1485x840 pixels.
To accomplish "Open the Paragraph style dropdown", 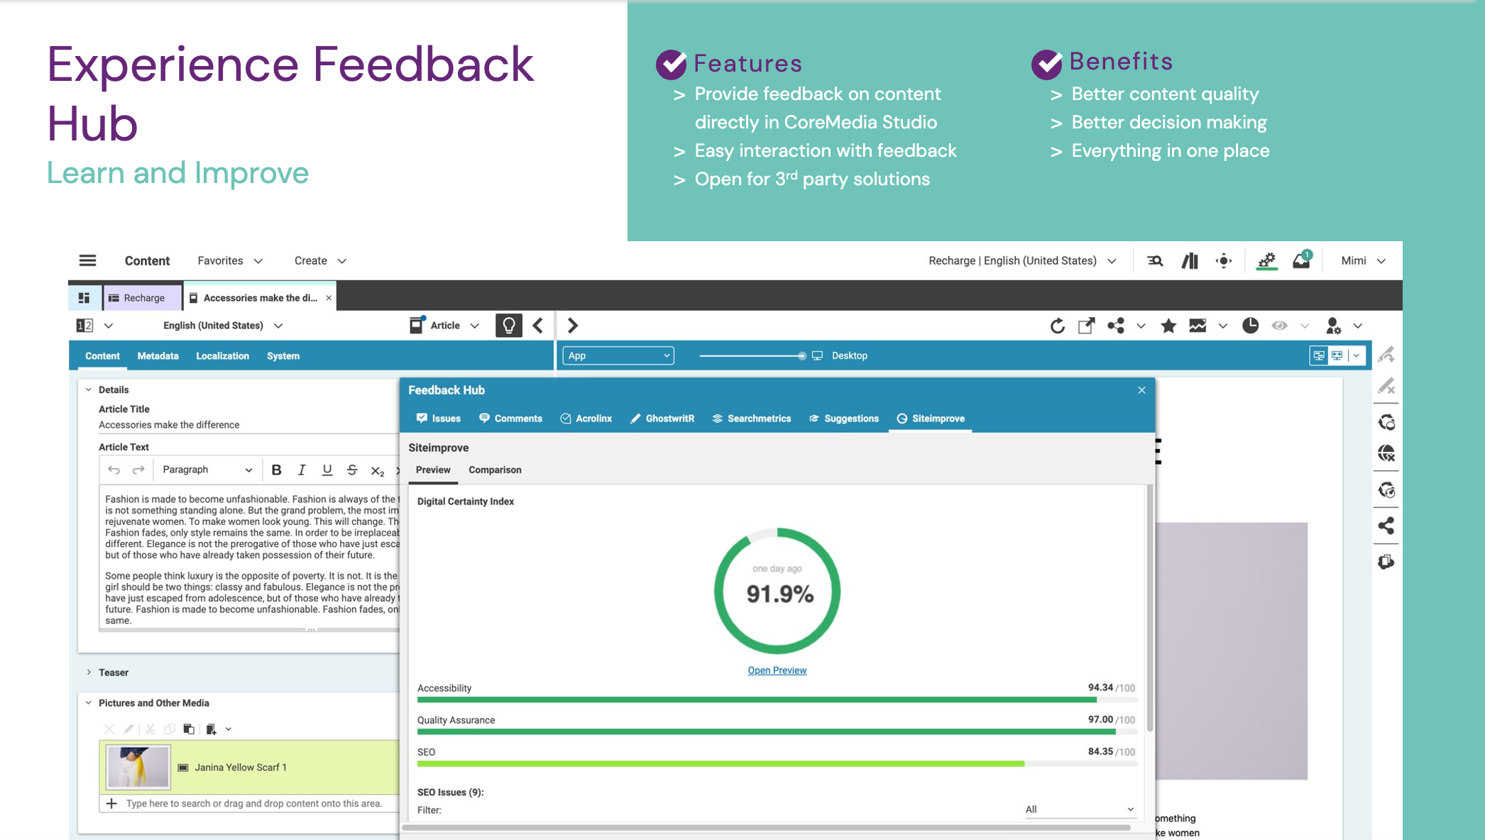I will pos(207,470).
